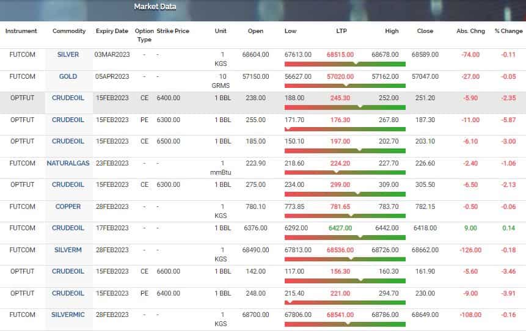Click the Open column header

[x=255, y=31]
